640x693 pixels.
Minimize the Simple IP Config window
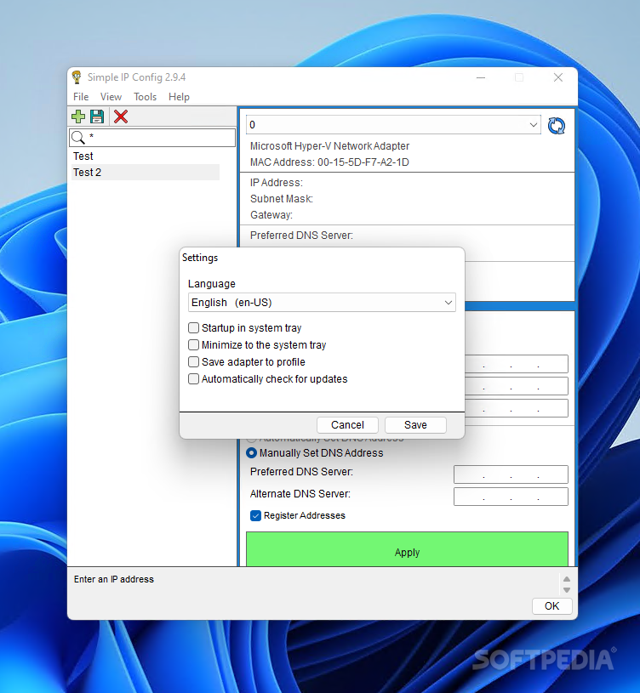[481, 77]
